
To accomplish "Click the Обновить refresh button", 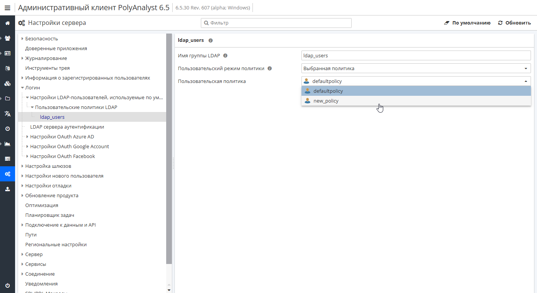I will point(514,23).
